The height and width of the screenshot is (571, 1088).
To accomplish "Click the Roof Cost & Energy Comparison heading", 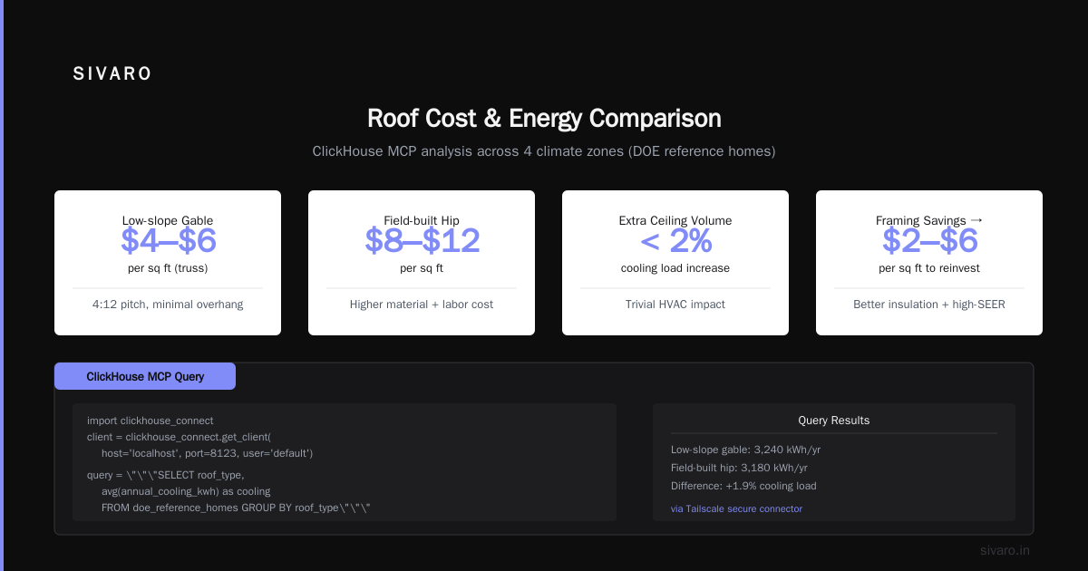I will click(544, 119).
